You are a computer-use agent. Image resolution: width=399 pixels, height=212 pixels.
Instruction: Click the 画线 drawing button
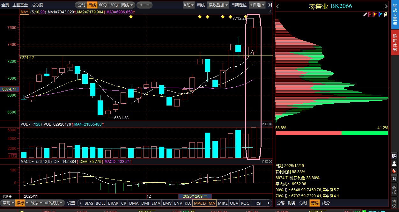(201, 5)
